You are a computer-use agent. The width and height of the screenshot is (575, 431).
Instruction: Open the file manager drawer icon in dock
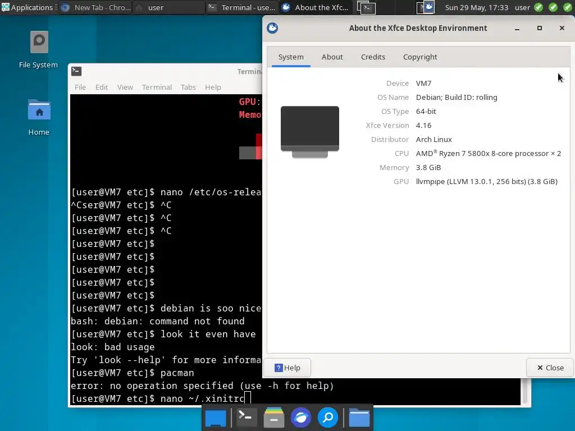click(273, 418)
